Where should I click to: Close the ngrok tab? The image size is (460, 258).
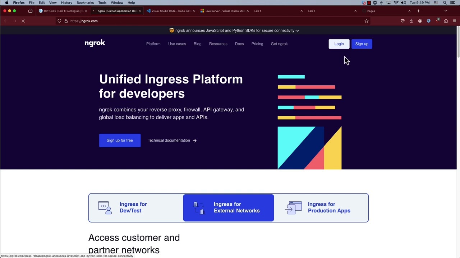tap(140, 11)
